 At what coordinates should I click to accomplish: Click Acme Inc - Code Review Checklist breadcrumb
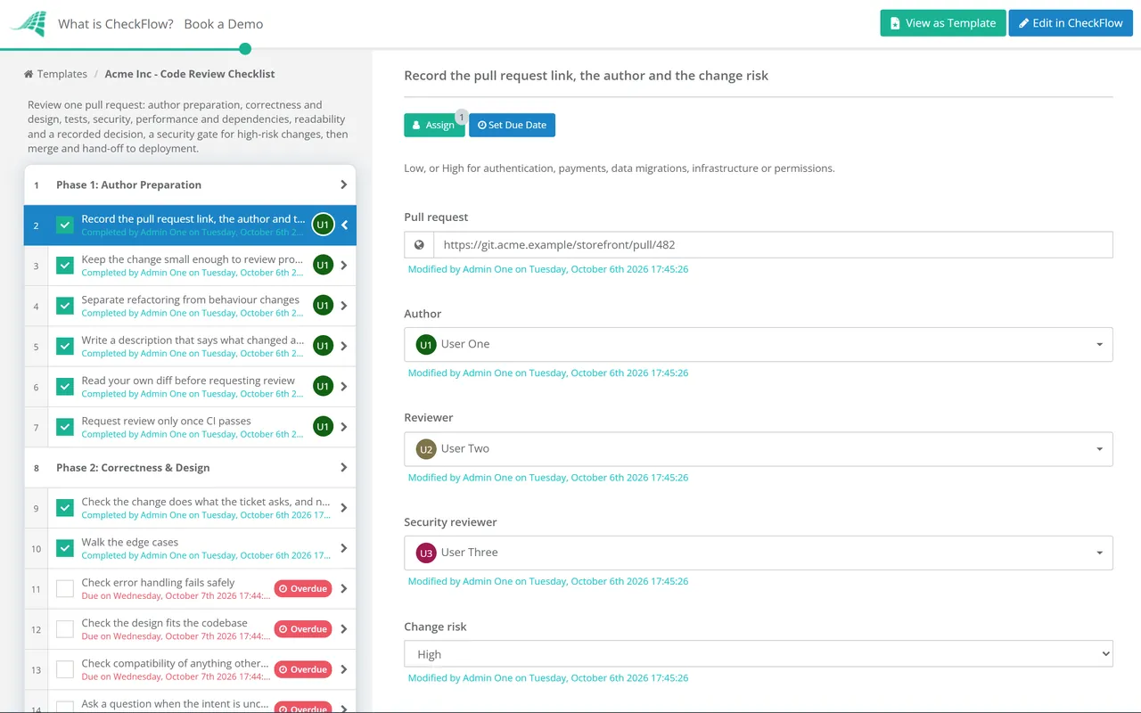(190, 74)
